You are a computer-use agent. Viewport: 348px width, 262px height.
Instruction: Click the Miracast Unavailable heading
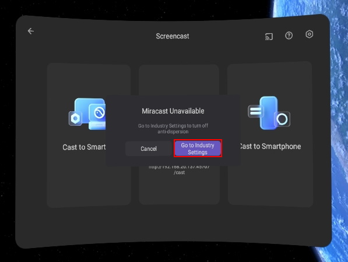(173, 111)
